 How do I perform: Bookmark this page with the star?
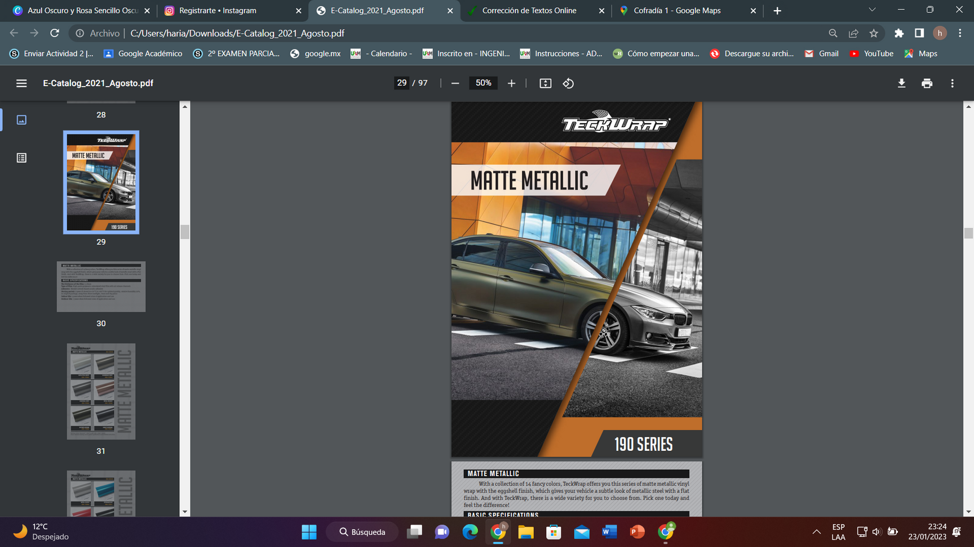tap(874, 33)
